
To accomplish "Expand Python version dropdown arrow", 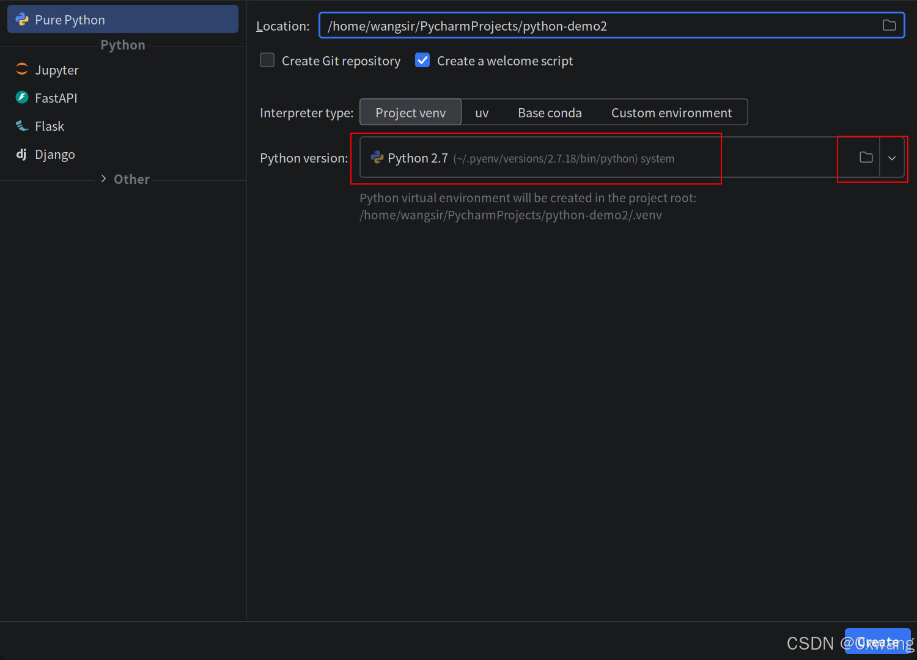I will tap(892, 158).
